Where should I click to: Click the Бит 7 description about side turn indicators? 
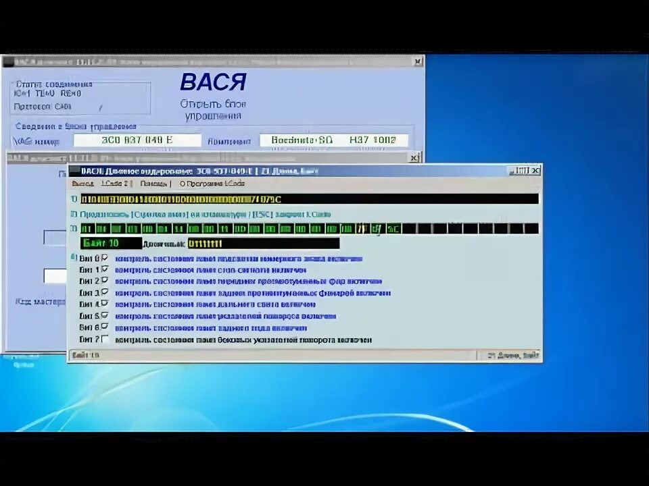pyautogui.click(x=243, y=340)
